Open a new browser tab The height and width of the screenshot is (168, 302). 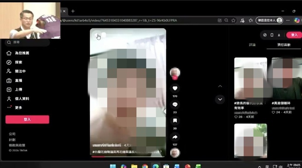pos(73,11)
